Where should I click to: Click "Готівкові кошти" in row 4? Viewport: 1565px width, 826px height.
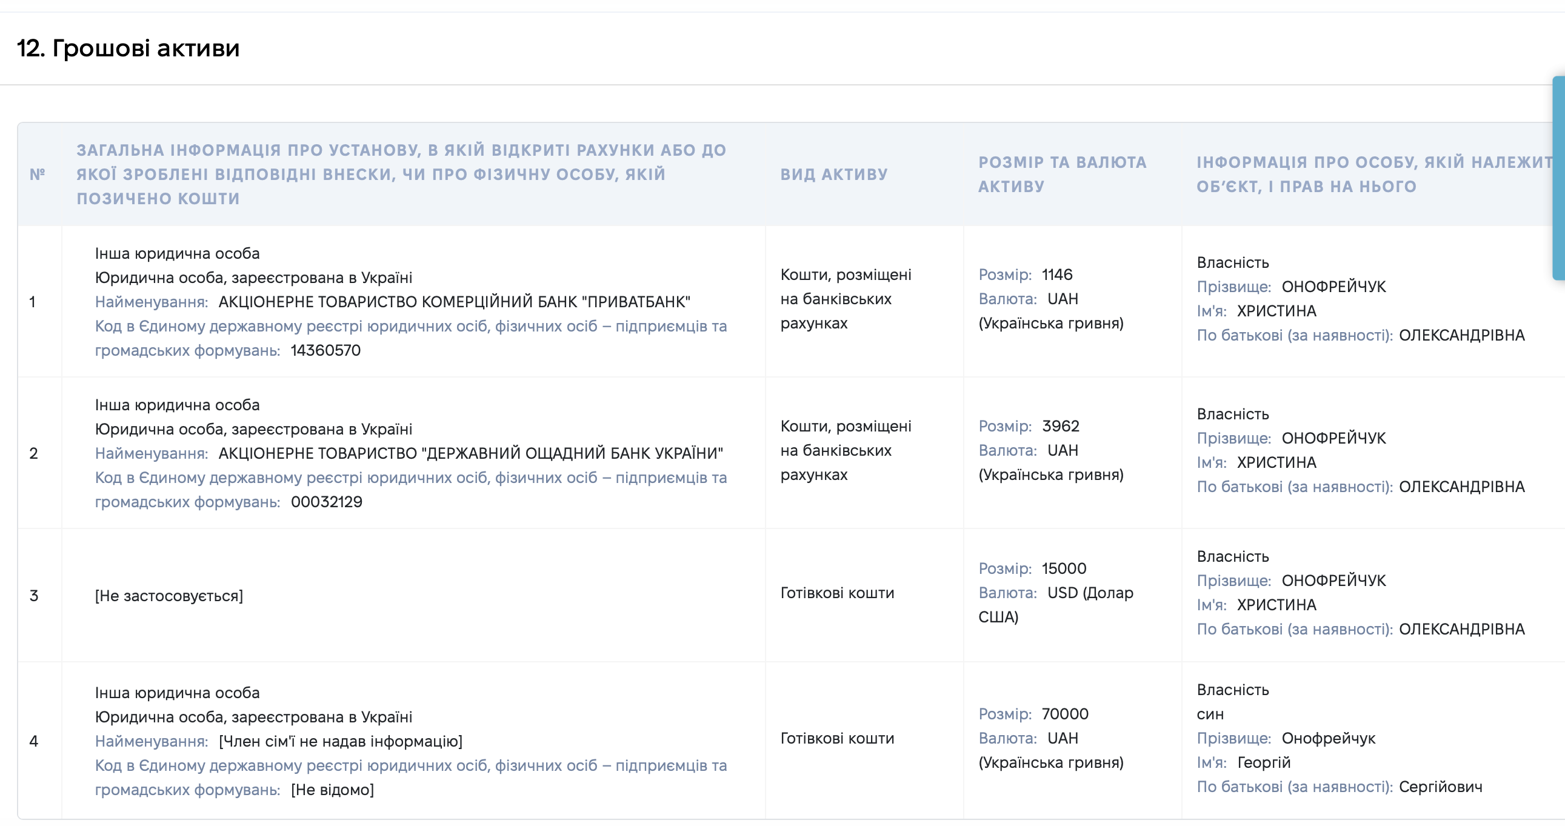837,739
